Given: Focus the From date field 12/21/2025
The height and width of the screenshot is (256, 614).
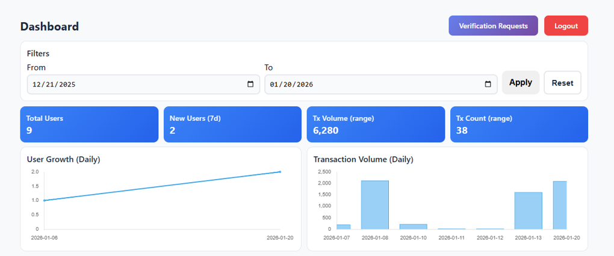Looking at the screenshot, I should pyautogui.click(x=143, y=84).
